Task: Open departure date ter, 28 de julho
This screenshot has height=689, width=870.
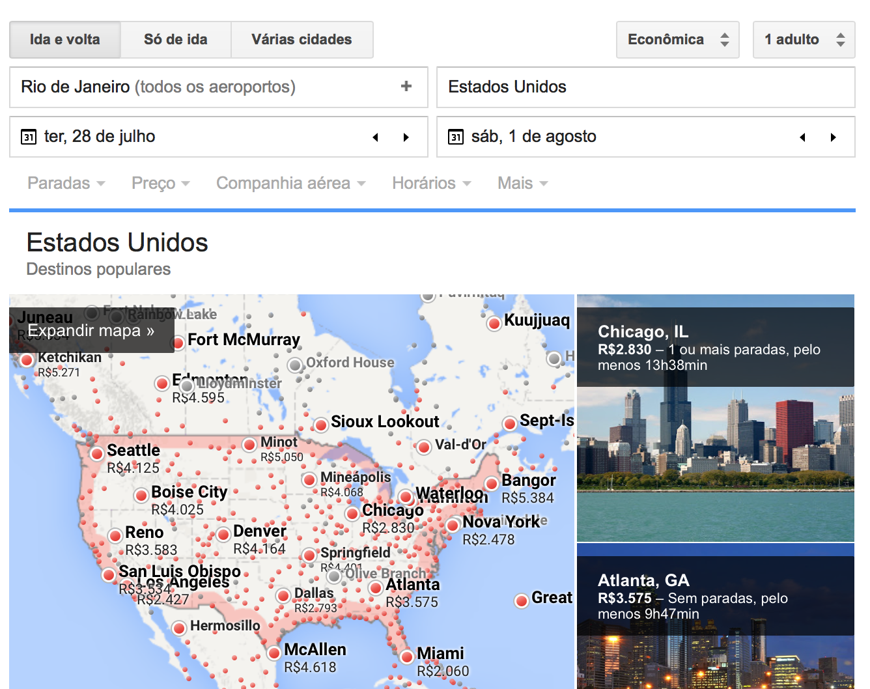Action: point(219,137)
